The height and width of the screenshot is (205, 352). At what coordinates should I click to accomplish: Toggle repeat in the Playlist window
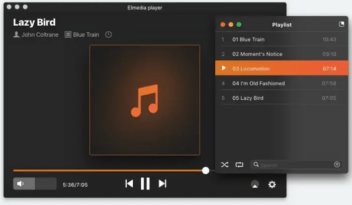(239, 165)
